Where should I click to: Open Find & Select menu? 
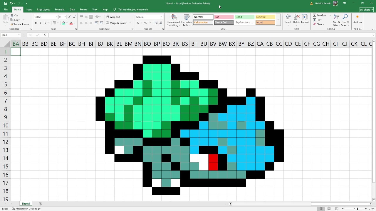(x=345, y=20)
